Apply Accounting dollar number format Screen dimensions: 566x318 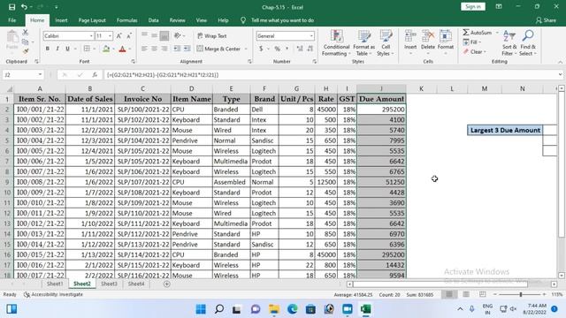(x=261, y=49)
